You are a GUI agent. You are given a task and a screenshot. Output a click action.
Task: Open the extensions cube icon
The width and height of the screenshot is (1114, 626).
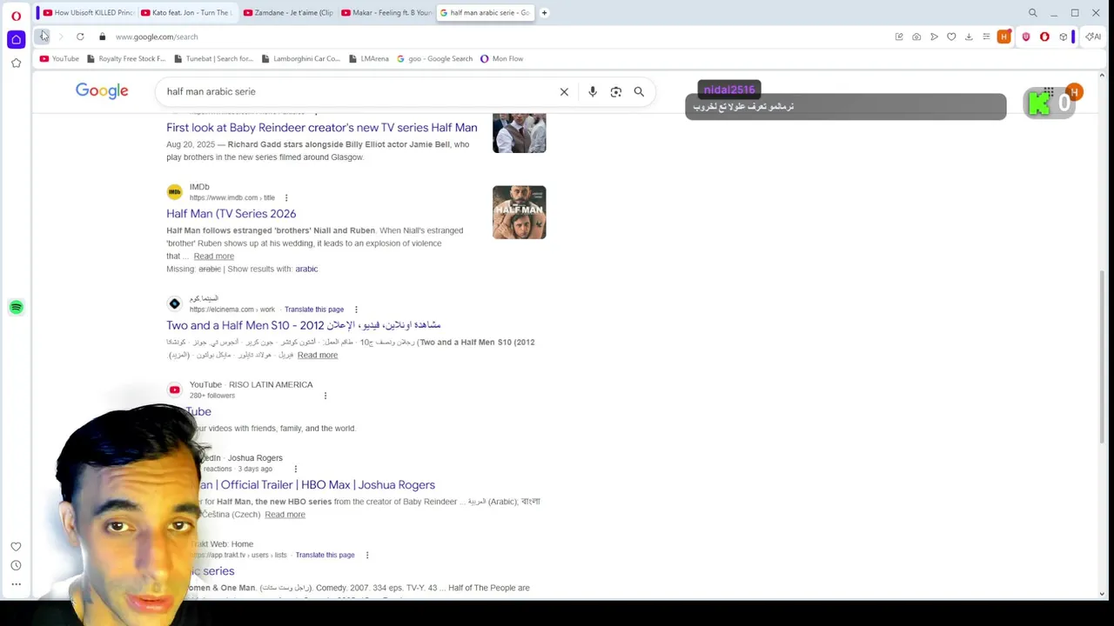click(x=1063, y=37)
